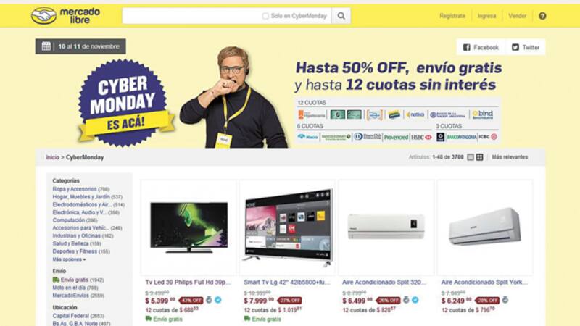This screenshot has height=326, width=580.
Task: Click inside the search input field
Action: tap(191, 16)
